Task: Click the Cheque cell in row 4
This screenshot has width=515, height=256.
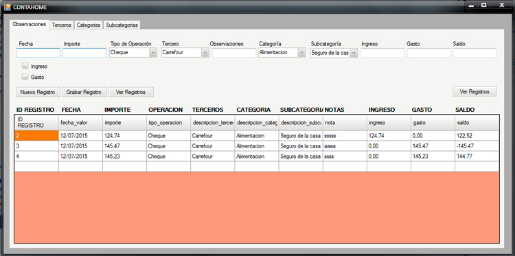Action: (x=168, y=156)
